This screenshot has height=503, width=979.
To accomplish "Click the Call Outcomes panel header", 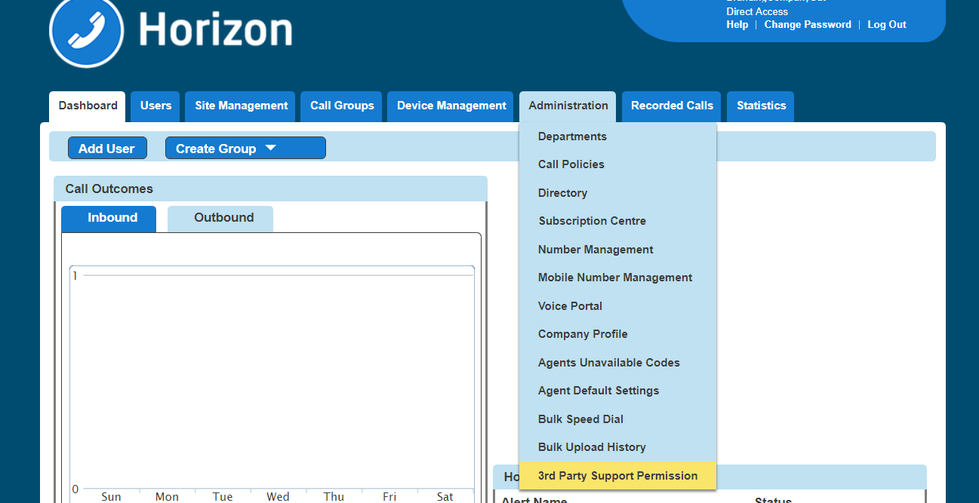I will [x=270, y=189].
